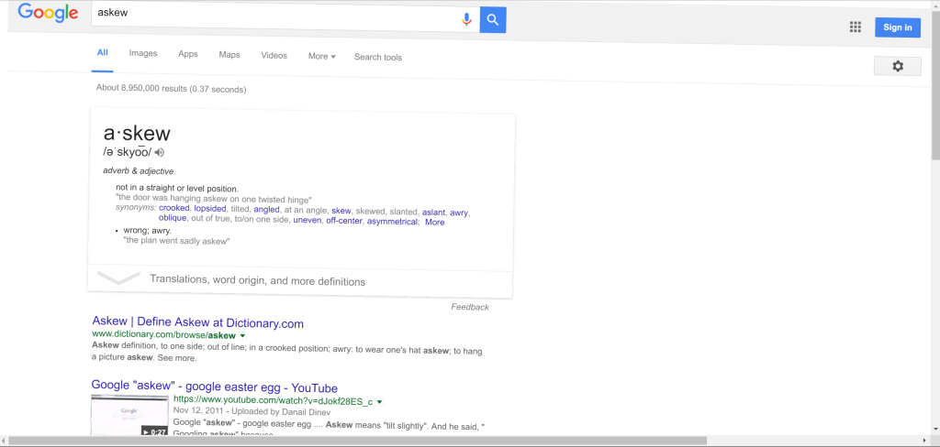Click the vertical scrollbar thumb
Image resolution: width=940 pixels, height=447 pixels.
[935, 84]
